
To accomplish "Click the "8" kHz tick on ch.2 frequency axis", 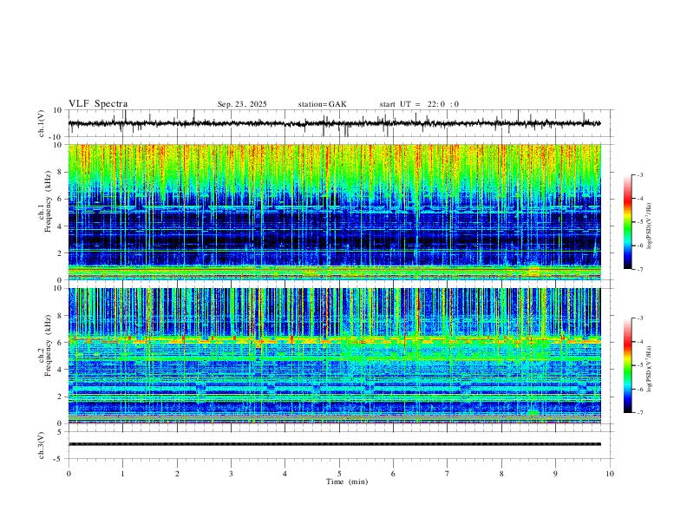I will [59, 315].
